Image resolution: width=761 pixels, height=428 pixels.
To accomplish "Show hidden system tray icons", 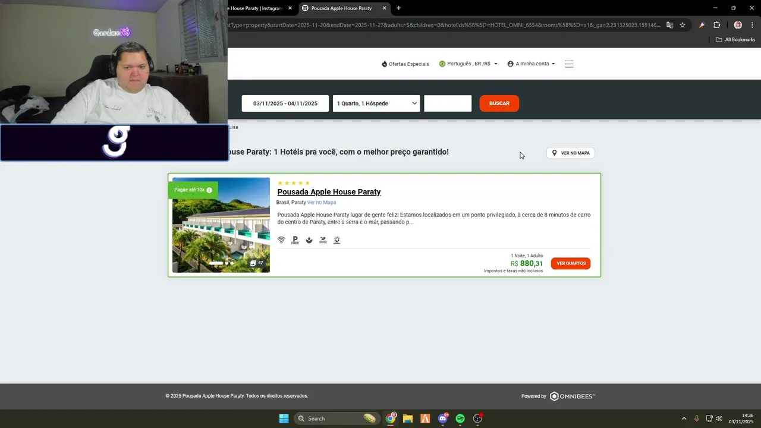I will [x=684, y=418].
